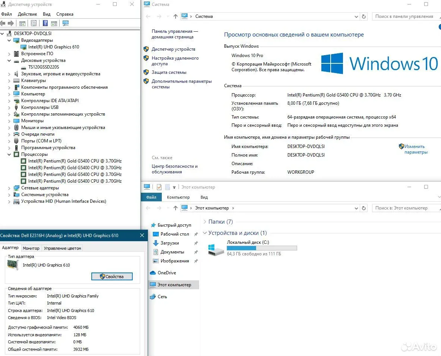The image size is (441, 356).
Task: Click the Up arrow in Explorer window
Action: [x=176, y=208]
